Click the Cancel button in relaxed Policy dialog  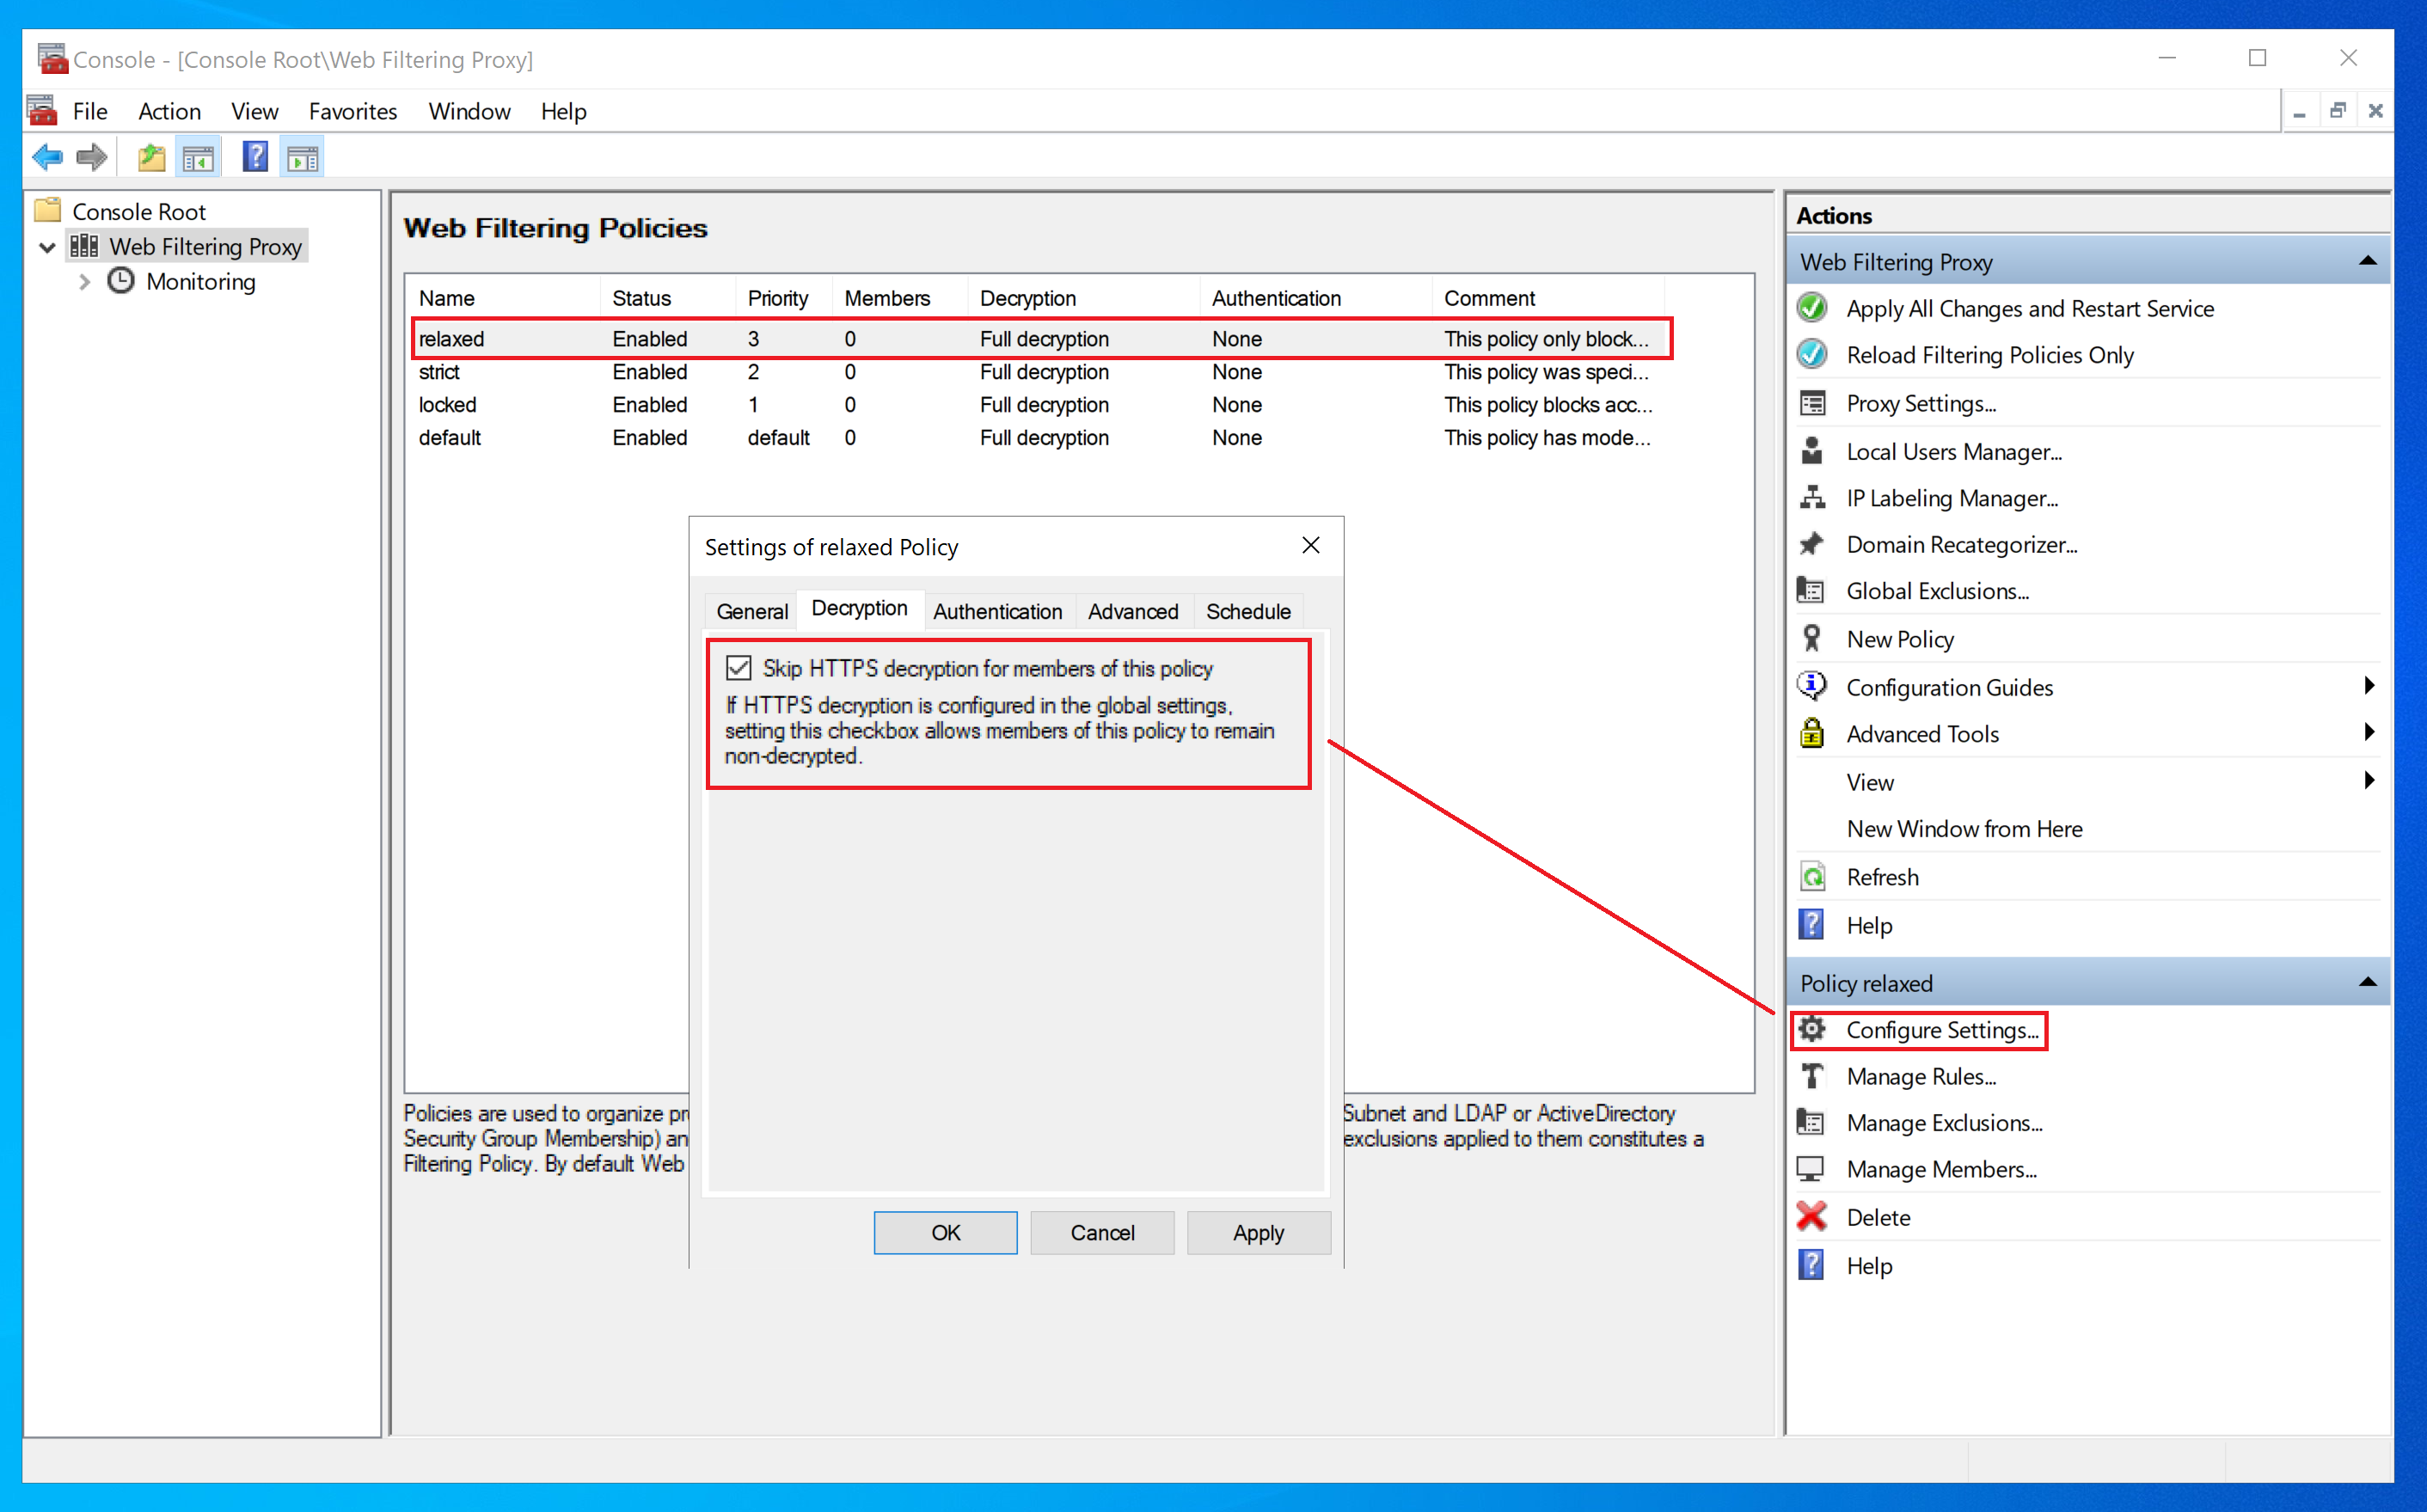(1100, 1232)
